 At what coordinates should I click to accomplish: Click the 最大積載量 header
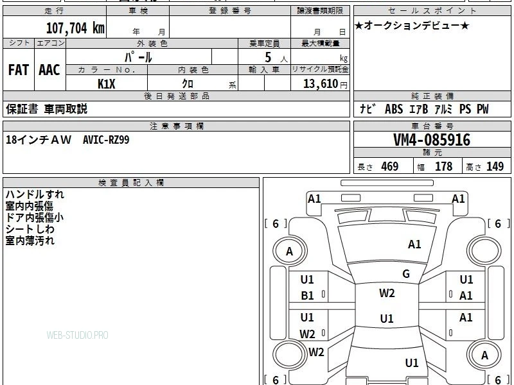(x=320, y=43)
